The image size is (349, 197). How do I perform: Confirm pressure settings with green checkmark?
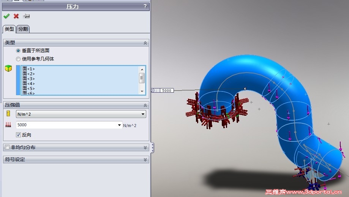click(6, 16)
